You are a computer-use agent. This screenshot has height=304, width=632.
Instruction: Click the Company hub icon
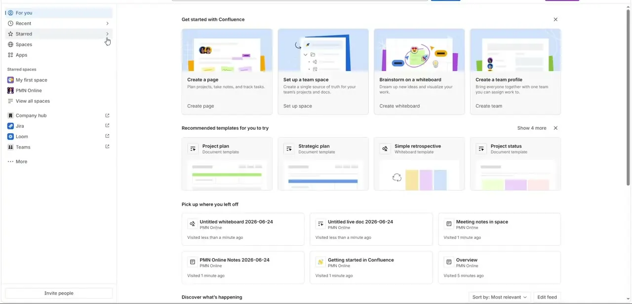(10, 115)
